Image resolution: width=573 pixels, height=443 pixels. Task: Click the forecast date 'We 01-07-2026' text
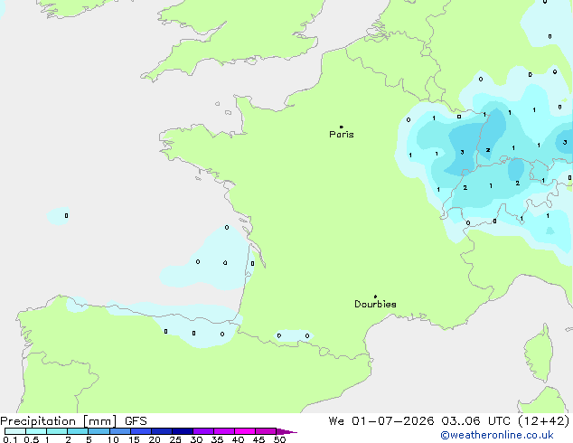[x=381, y=421]
